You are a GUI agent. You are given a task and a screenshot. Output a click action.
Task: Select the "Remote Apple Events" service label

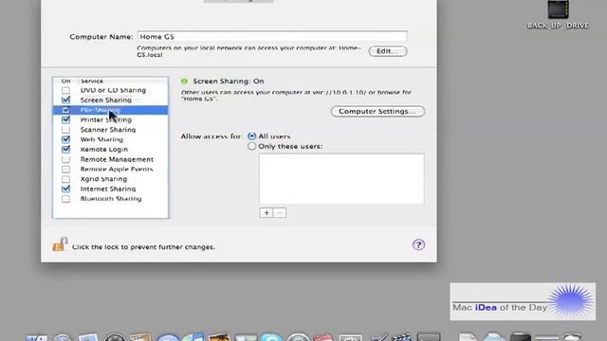click(116, 170)
